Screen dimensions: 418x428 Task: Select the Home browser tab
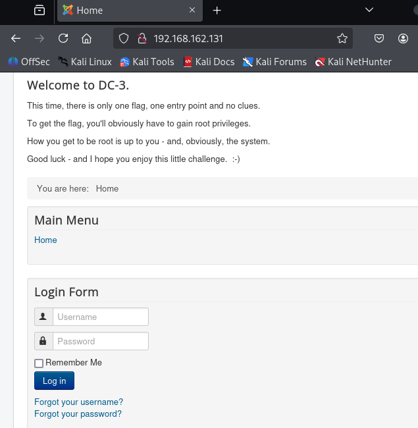tap(130, 11)
